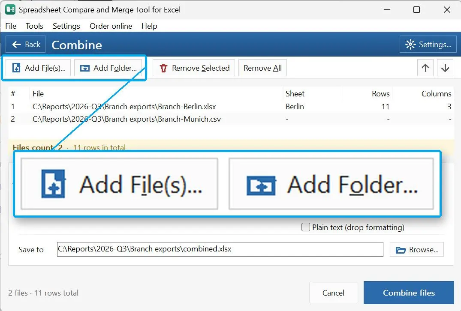Click the File column header
Screen dimensions: 461x311
(x=156, y=94)
